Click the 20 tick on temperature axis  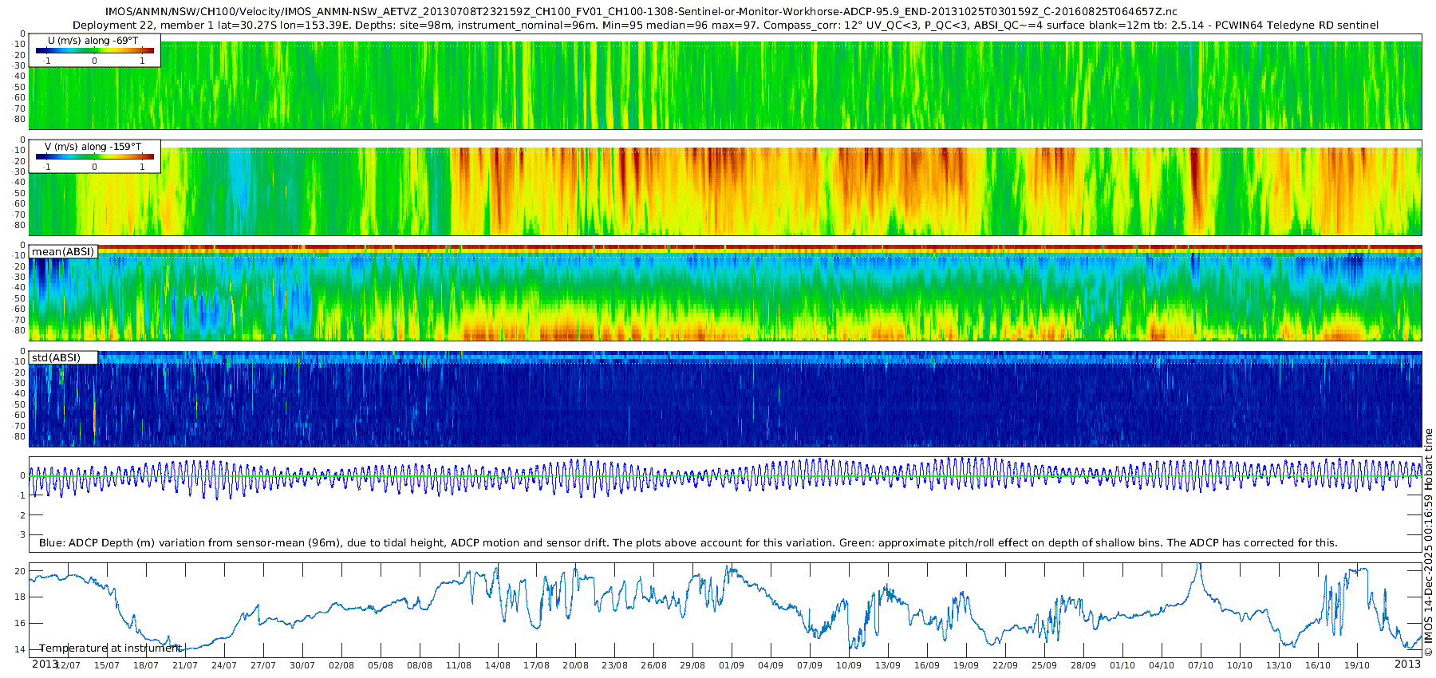[x=21, y=571]
